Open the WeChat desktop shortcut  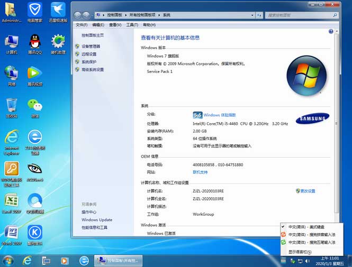[x=34, y=106]
